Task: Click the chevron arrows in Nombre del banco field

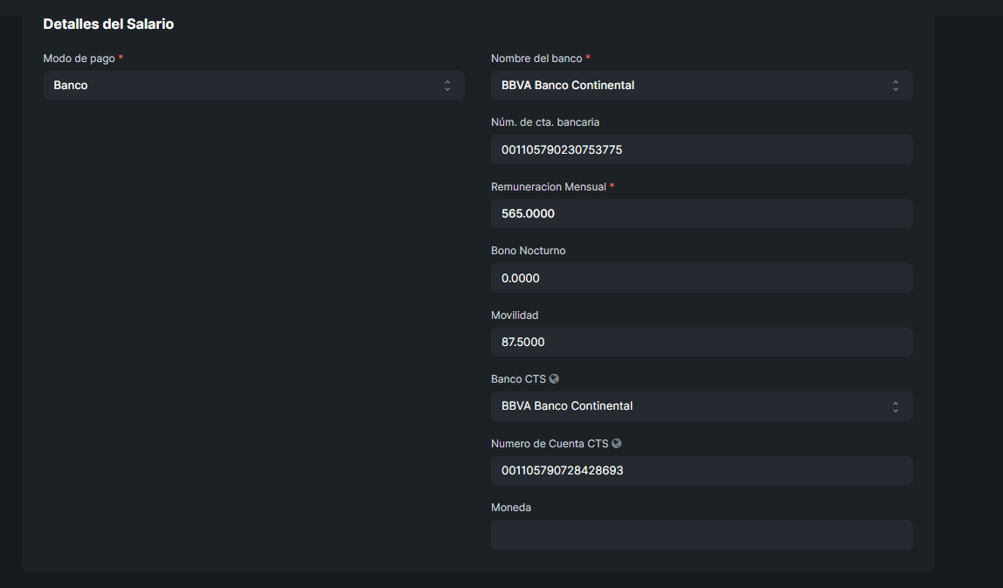Action: tap(896, 86)
